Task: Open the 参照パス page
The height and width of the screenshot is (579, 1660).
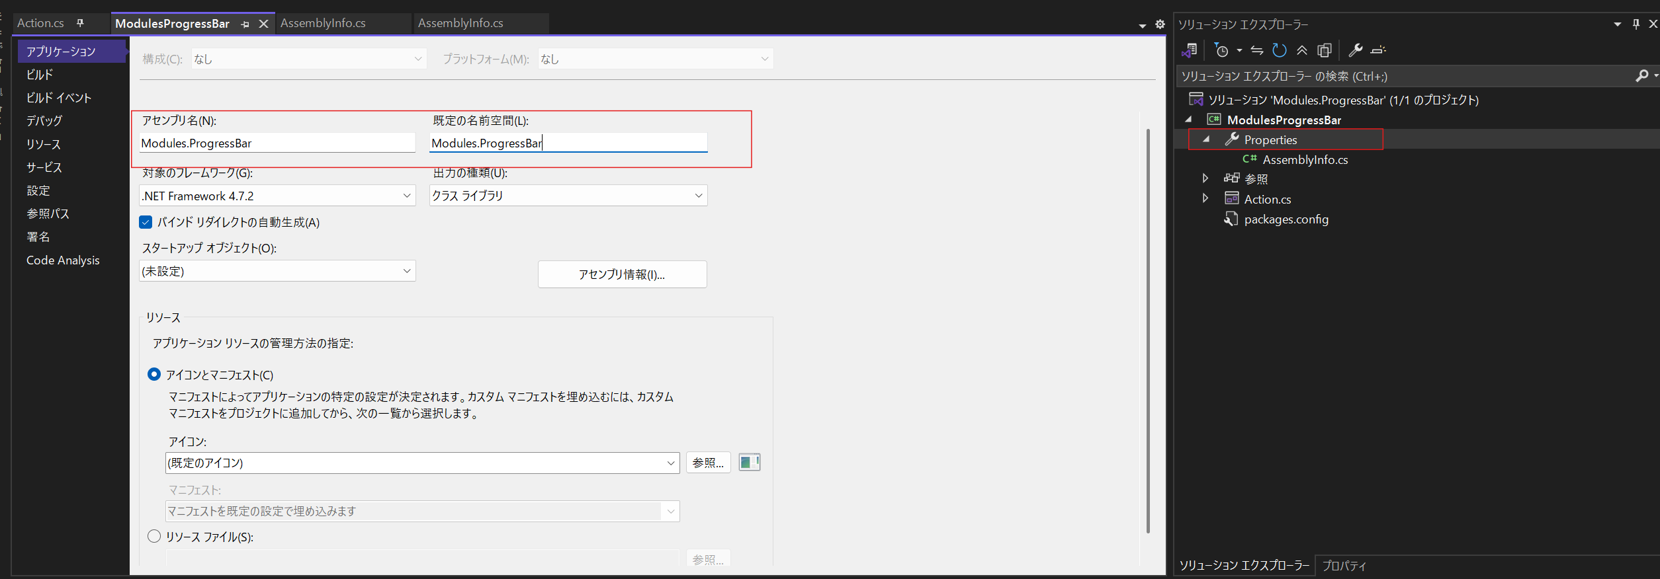Action: click(48, 213)
